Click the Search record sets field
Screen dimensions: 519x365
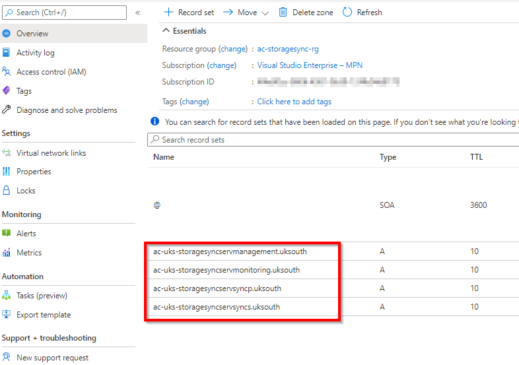(x=330, y=140)
